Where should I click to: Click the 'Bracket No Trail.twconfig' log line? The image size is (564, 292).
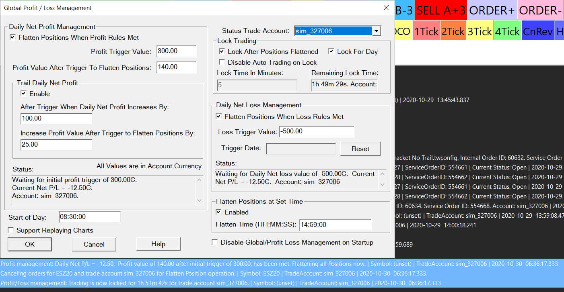[x=479, y=158]
